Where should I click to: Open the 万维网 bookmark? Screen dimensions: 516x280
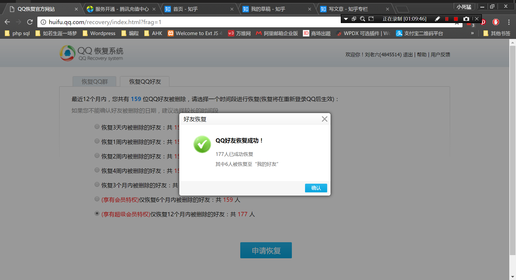click(x=239, y=33)
